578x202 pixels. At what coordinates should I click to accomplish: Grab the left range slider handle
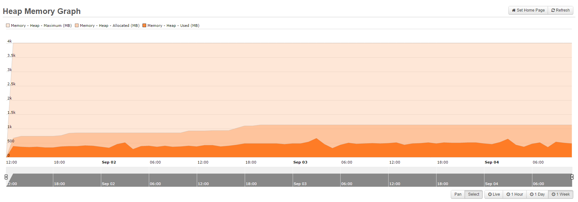click(6, 177)
